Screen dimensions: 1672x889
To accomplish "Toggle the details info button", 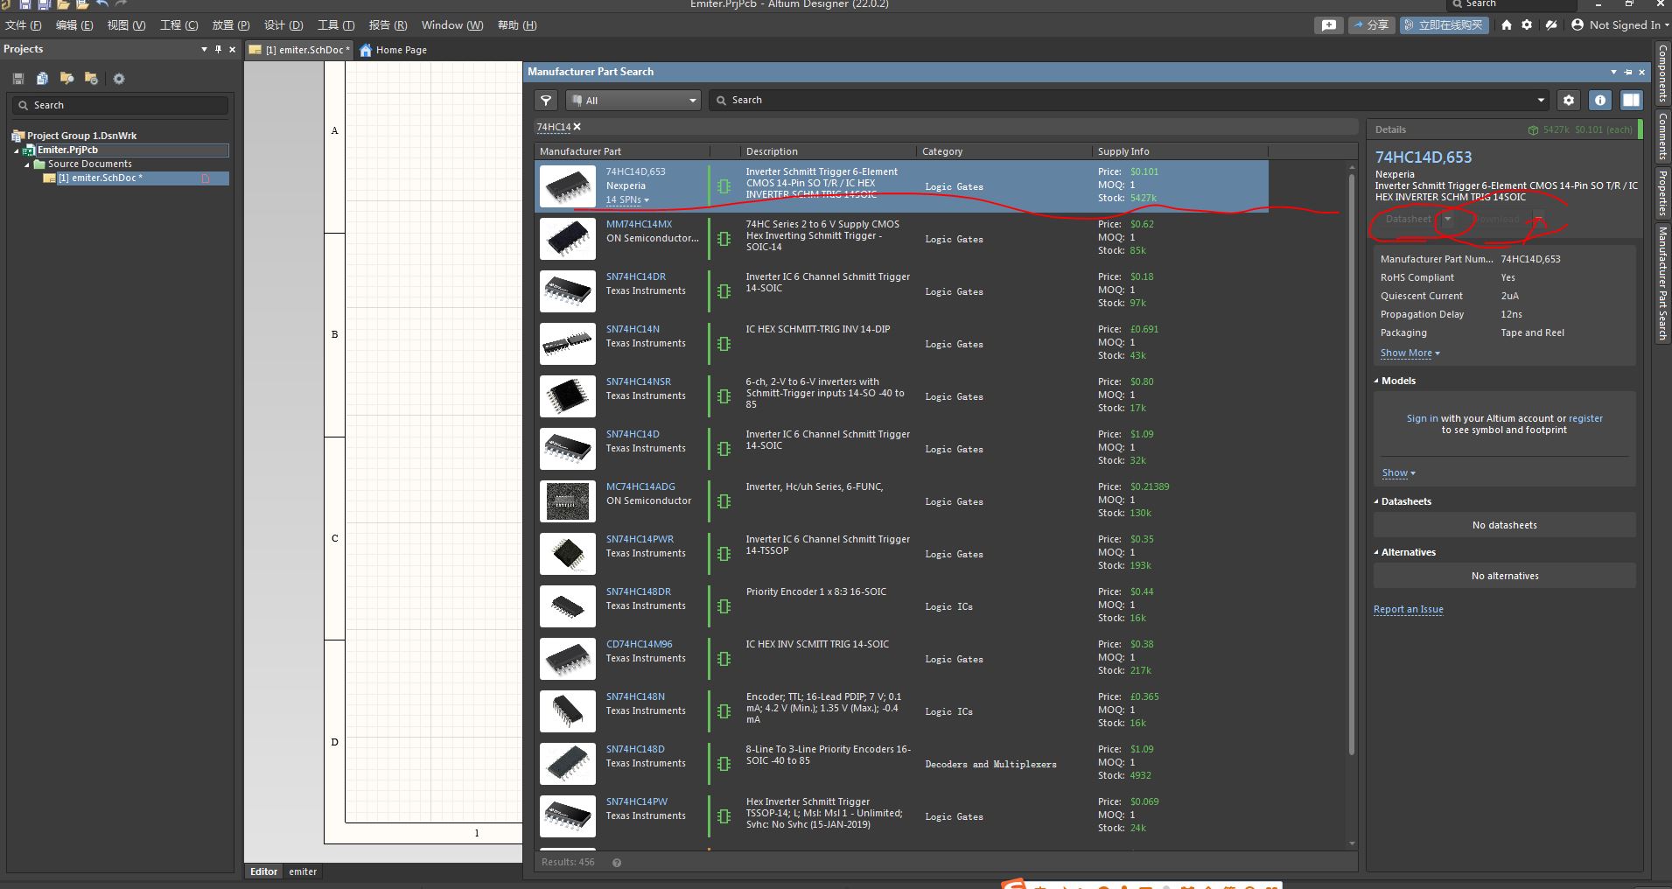I will point(1600,100).
